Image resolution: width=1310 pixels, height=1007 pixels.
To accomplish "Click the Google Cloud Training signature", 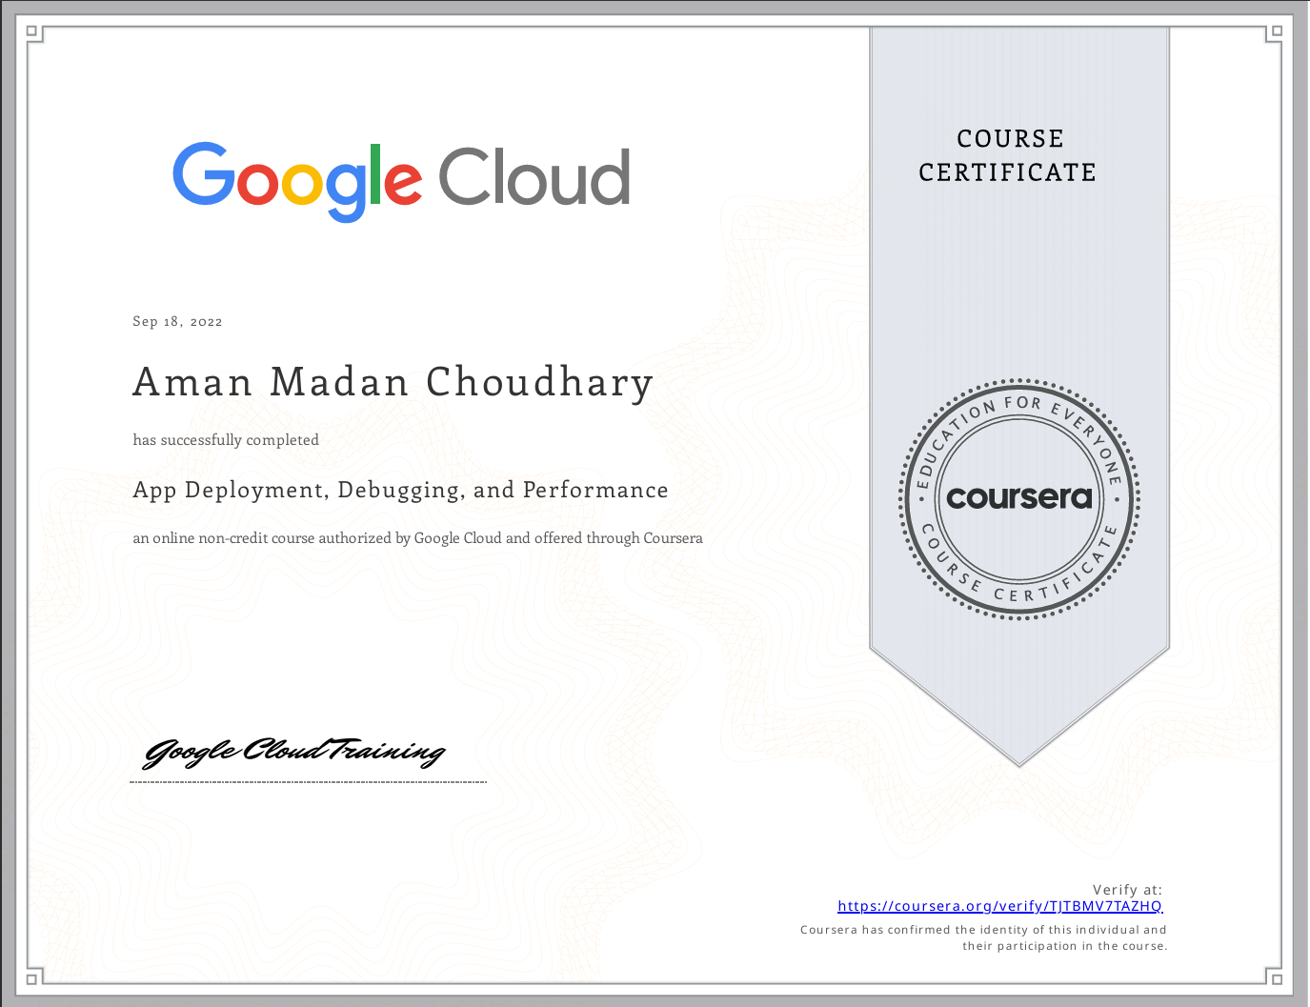I will coord(294,752).
